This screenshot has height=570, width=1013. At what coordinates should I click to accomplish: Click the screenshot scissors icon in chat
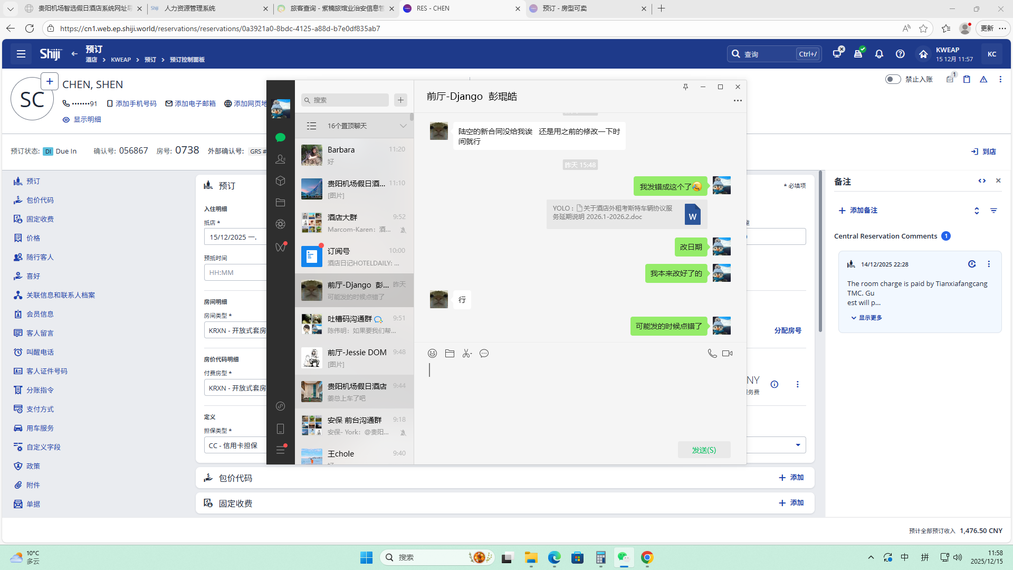466,354
